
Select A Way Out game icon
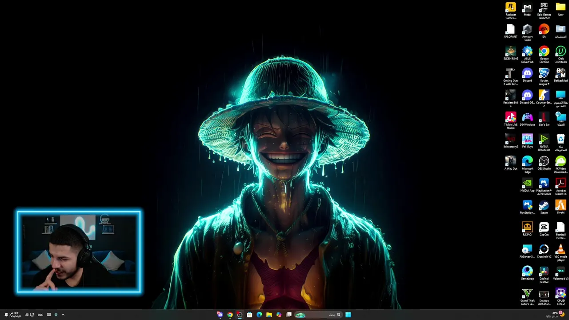(x=511, y=163)
